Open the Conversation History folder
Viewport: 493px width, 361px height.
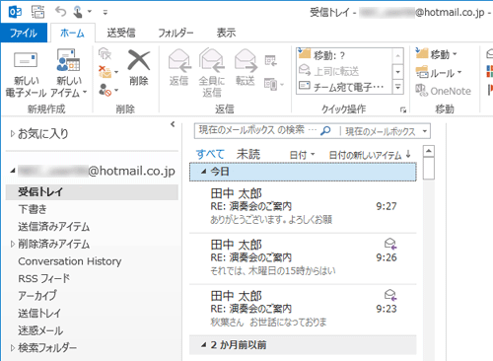[70, 261]
